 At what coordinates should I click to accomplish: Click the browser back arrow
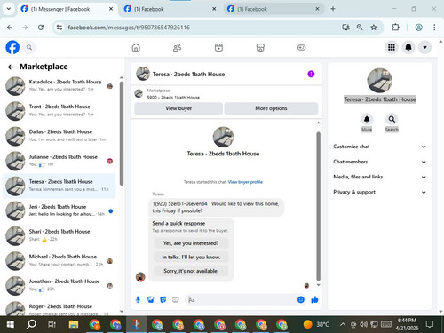click(x=10, y=28)
